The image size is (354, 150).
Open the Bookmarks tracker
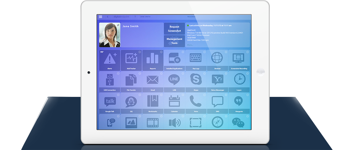point(153,103)
